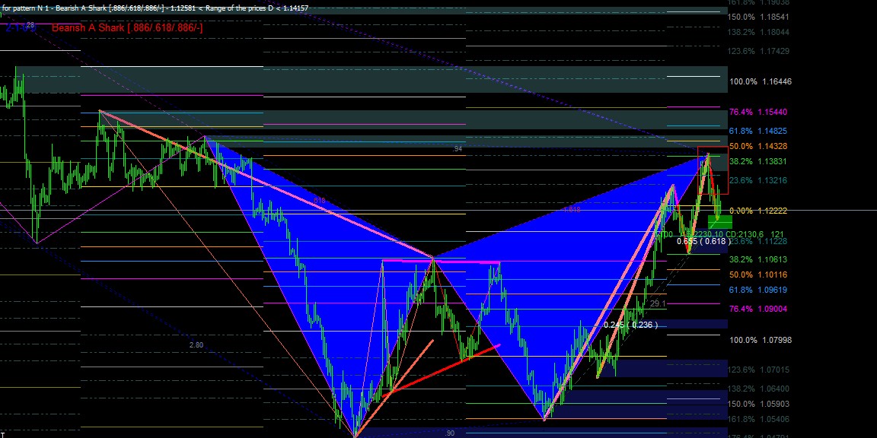The image size is (877, 438).
Task: Click the 100.0% 1.07998 Fibonacci label
Action: [x=760, y=340]
